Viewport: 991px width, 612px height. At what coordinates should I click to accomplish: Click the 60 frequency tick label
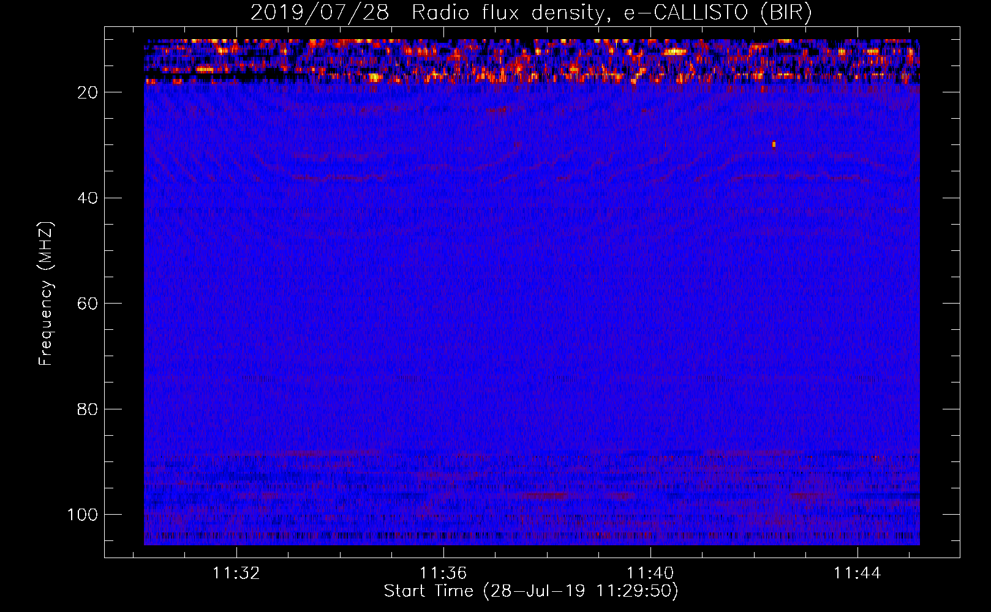pyautogui.click(x=88, y=304)
